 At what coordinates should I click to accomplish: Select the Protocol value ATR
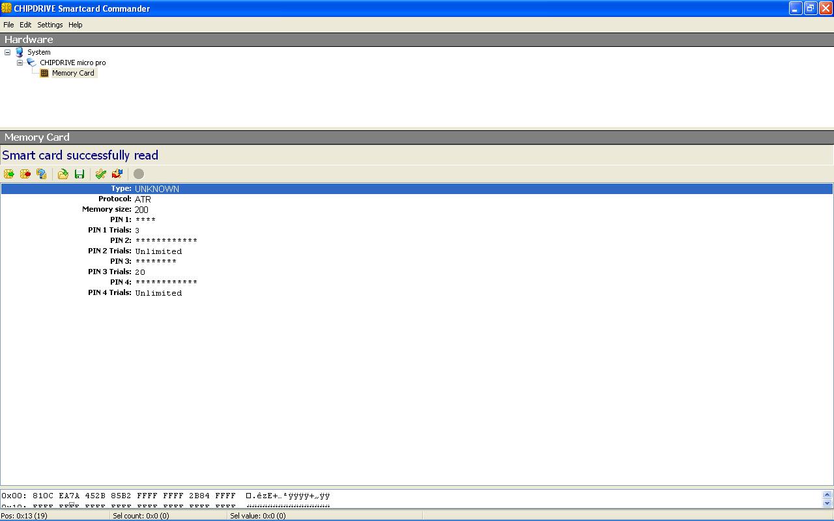point(143,199)
